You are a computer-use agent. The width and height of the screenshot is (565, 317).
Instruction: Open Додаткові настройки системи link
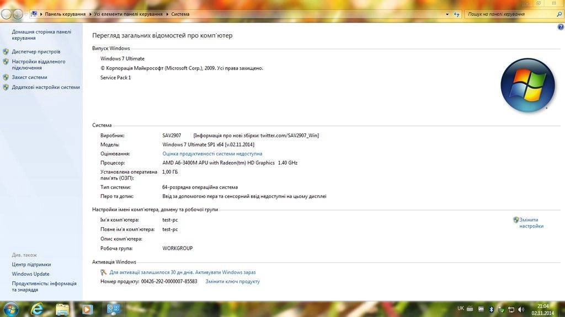click(x=46, y=87)
